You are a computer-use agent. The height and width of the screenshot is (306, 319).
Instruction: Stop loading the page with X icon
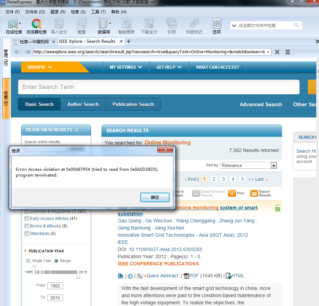point(277,52)
